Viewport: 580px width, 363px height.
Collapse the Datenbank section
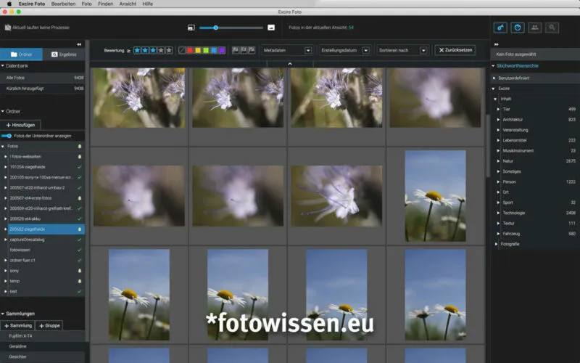pyautogui.click(x=3, y=65)
